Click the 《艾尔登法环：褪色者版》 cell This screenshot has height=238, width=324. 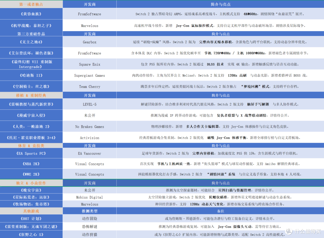(31, 53)
